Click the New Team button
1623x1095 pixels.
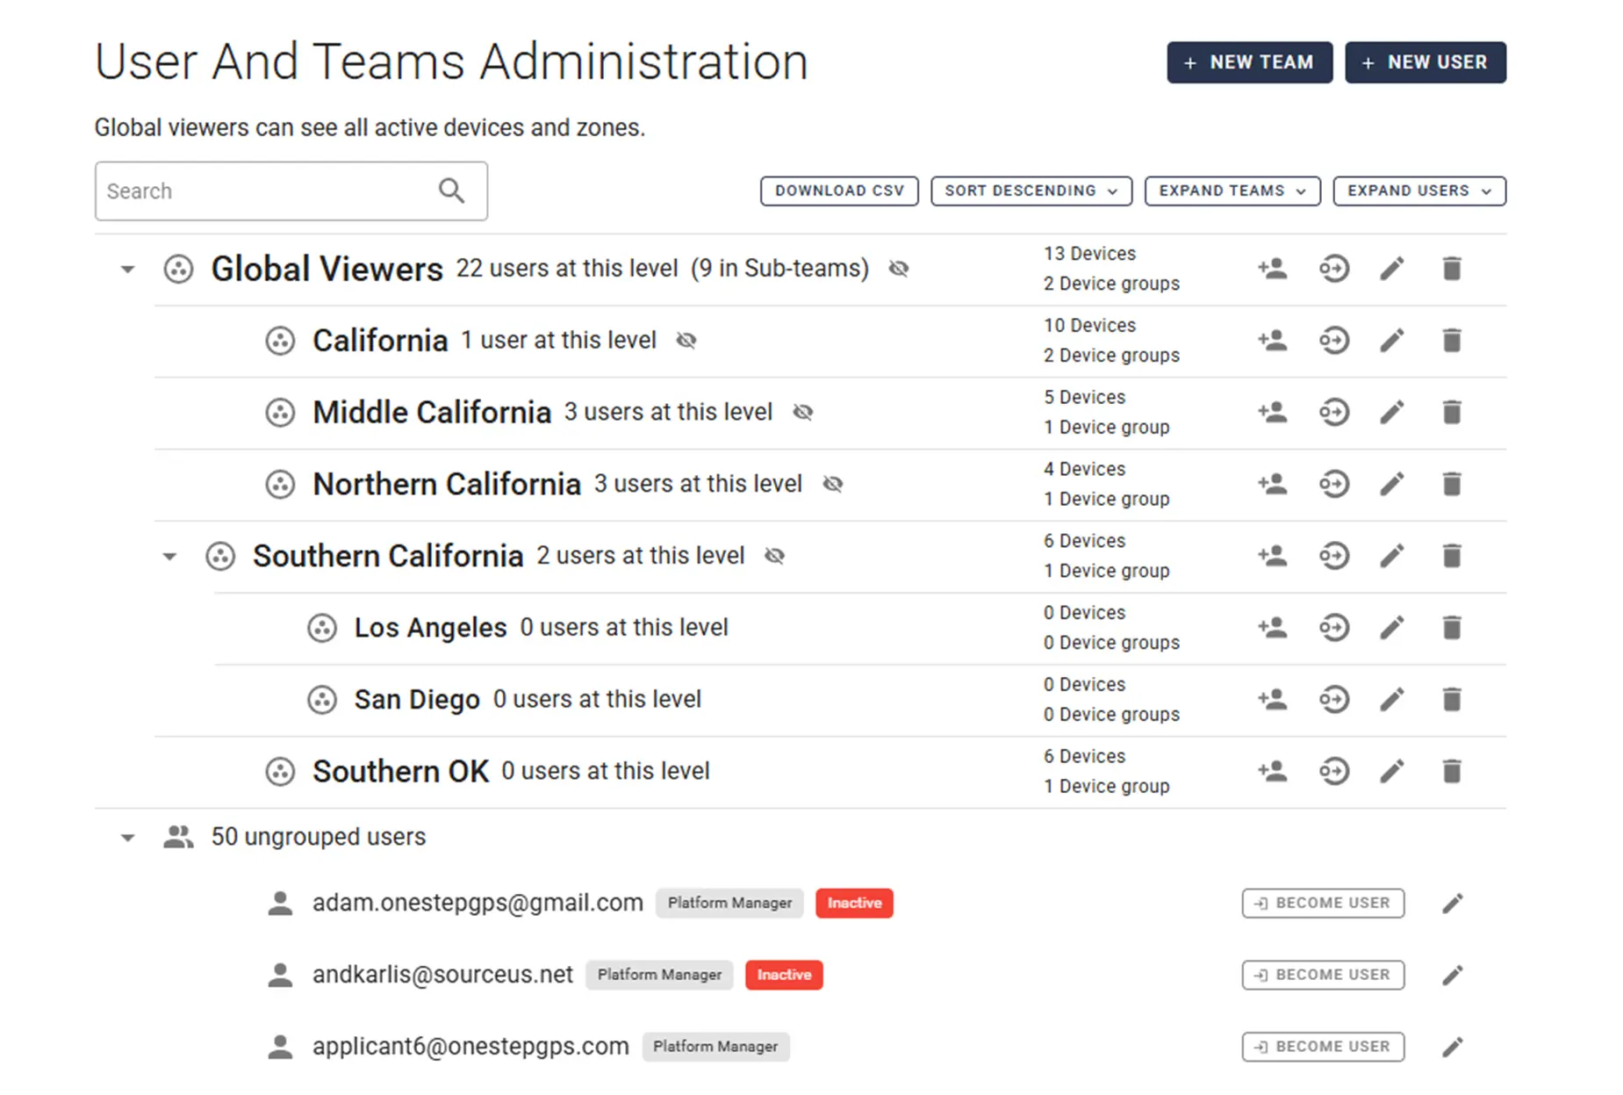1249,62
